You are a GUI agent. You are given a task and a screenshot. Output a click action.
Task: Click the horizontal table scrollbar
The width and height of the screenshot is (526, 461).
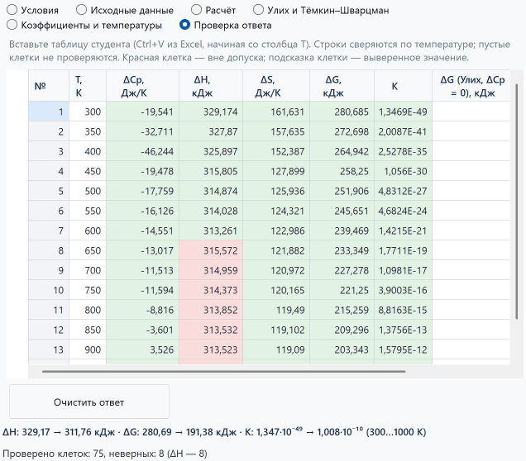pyautogui.click(x=224, y=371)
